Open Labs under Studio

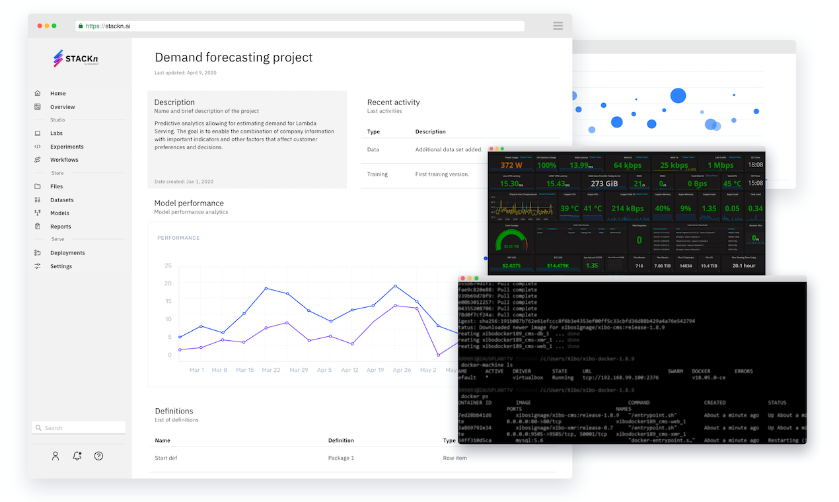tap(57, 133)
